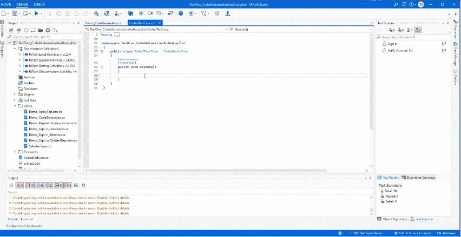Click the search magnifier icon in title bar
Viewport: 461px width, 237px height.
[396, 5]
